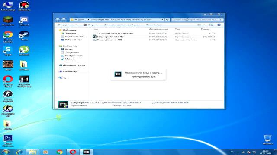Open the address bar history dropdown
Screen dimensions: 277x155
click(x=162, y=20)
